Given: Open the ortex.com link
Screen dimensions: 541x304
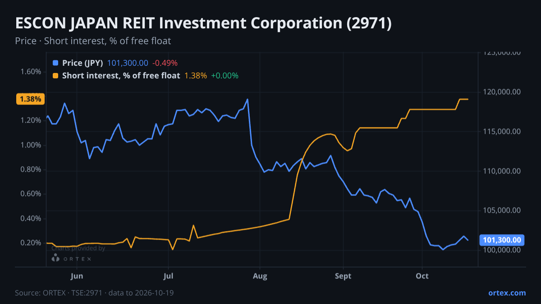Looking at the screenshot, I should point(507,293).
